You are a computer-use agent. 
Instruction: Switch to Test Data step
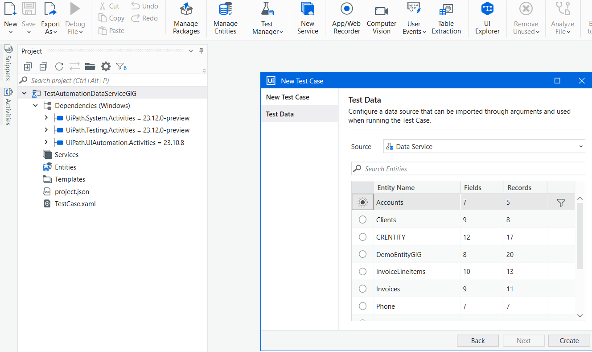[299, 114]
